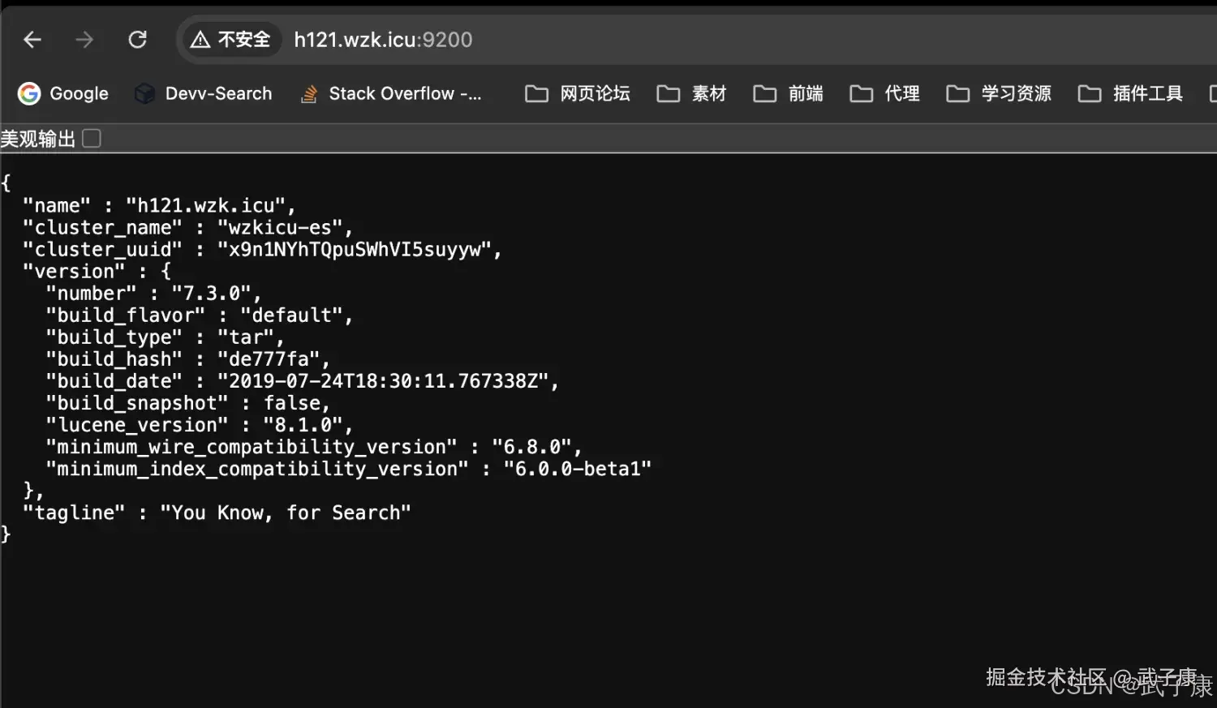Screen dimensions: 1217x708
Task: Click the "version" key in the JSON
Action: point(74,272)
